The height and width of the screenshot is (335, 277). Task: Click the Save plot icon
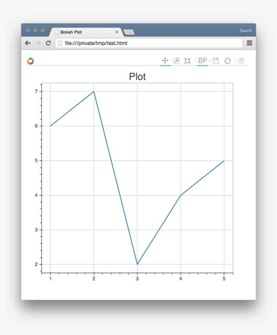point(216,61)
